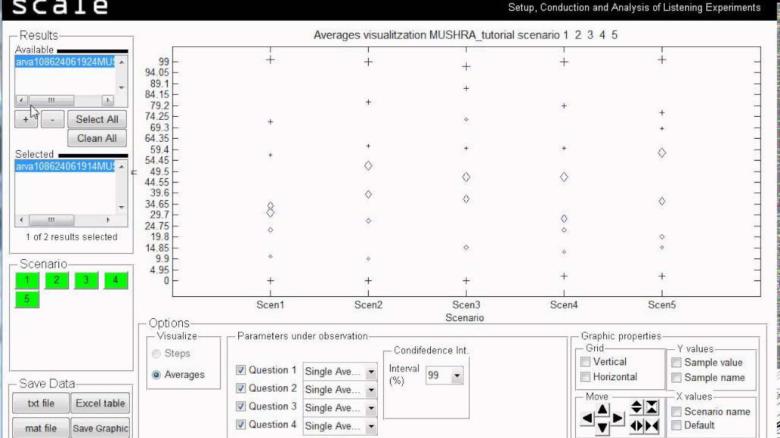Save data as mat file

pyautogui.click(x=41, y=428)
